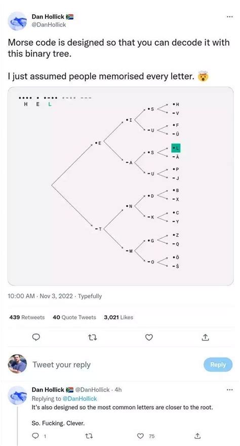Click the green highlighted L node
This screenshot has height=446, width=240.
pyautogui.click(x=176, y=148)
